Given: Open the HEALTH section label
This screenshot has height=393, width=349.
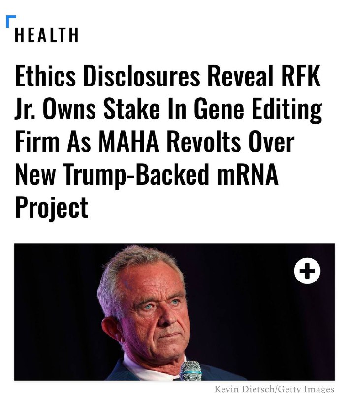Looking at the screenshot, I should (x=47, y=35).
